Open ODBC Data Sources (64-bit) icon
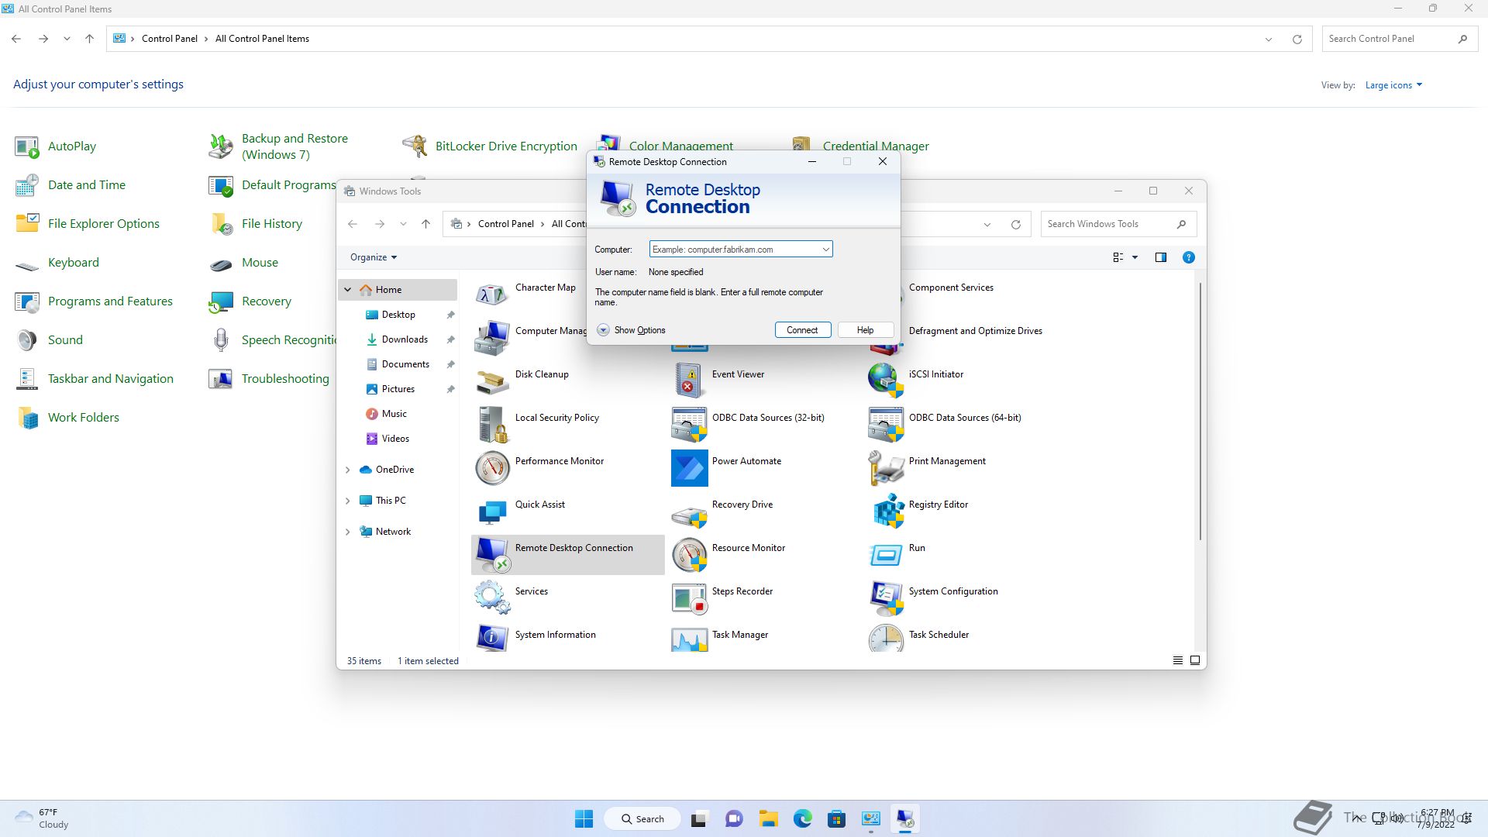The width and height of the screenshot is (1488, 837). coord(886,425)
